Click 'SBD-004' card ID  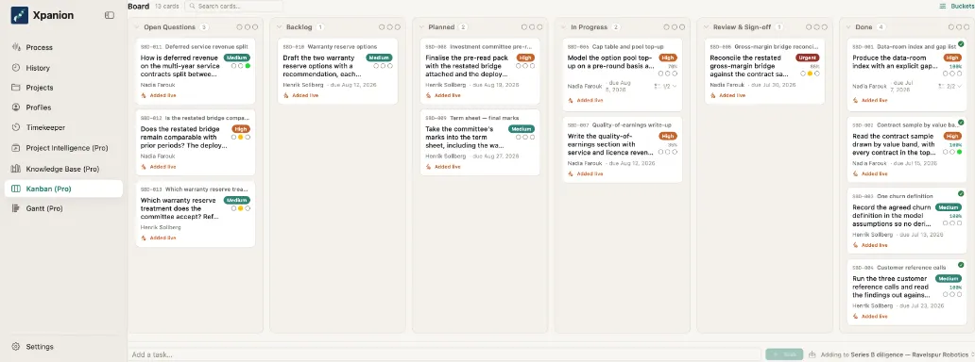click(864, 269)
